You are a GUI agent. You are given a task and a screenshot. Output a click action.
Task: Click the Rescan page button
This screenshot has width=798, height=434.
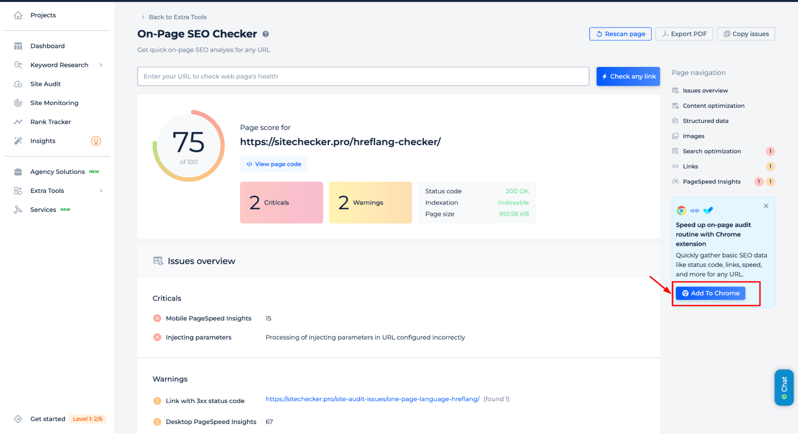[x=620, y=34]
